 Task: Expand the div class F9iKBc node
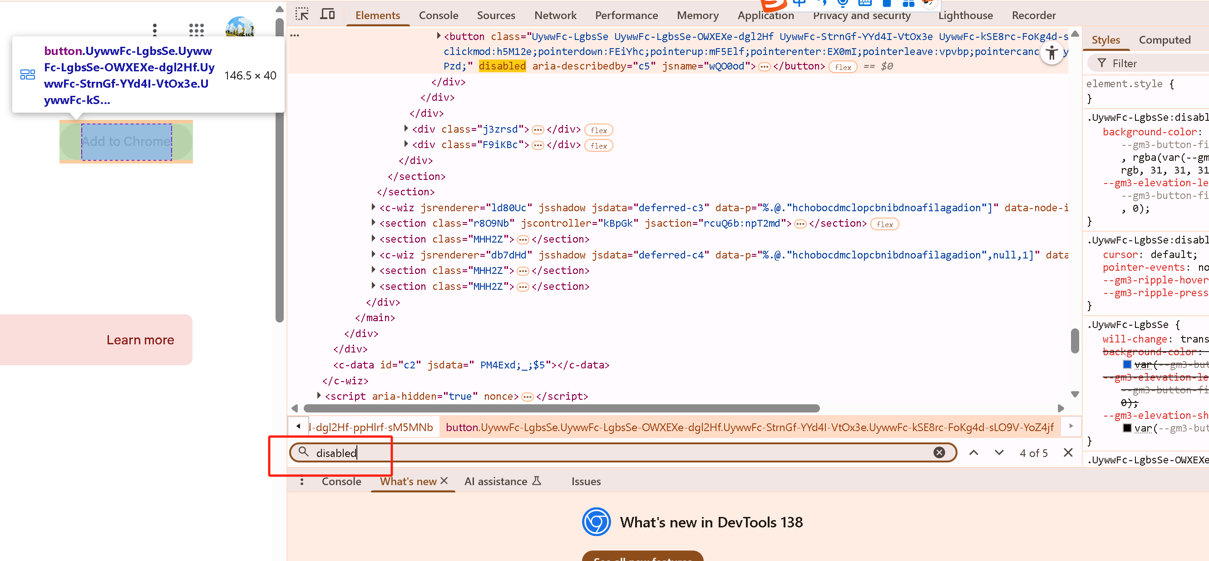click(406, 144)
